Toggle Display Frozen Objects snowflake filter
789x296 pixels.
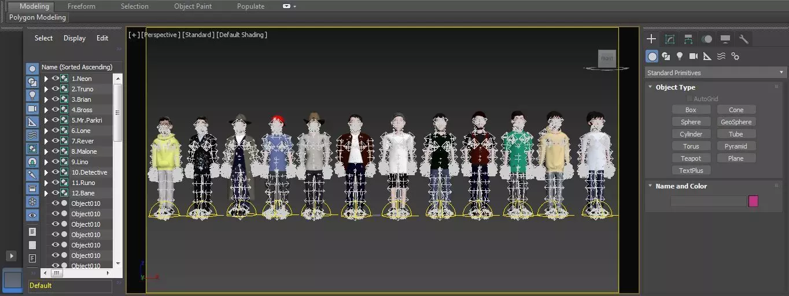(x=32, y=202)
